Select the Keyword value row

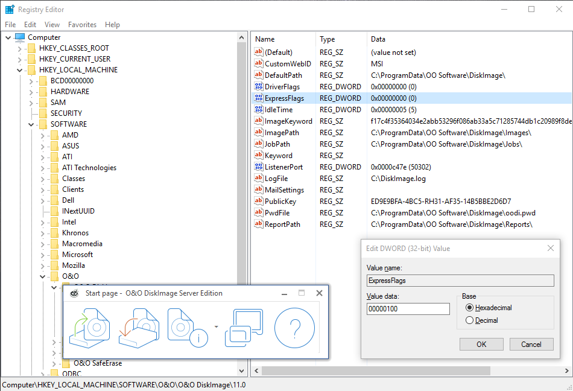click(x=412, y=155)
